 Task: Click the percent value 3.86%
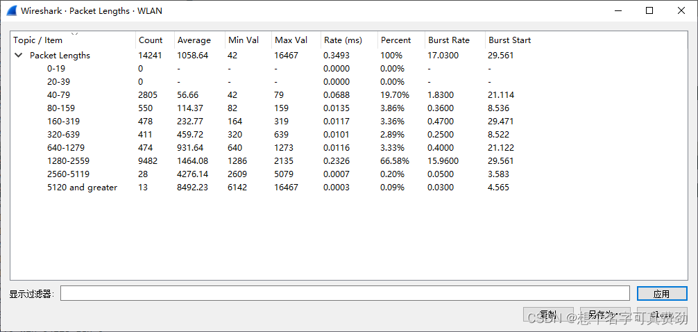[392, 108]
